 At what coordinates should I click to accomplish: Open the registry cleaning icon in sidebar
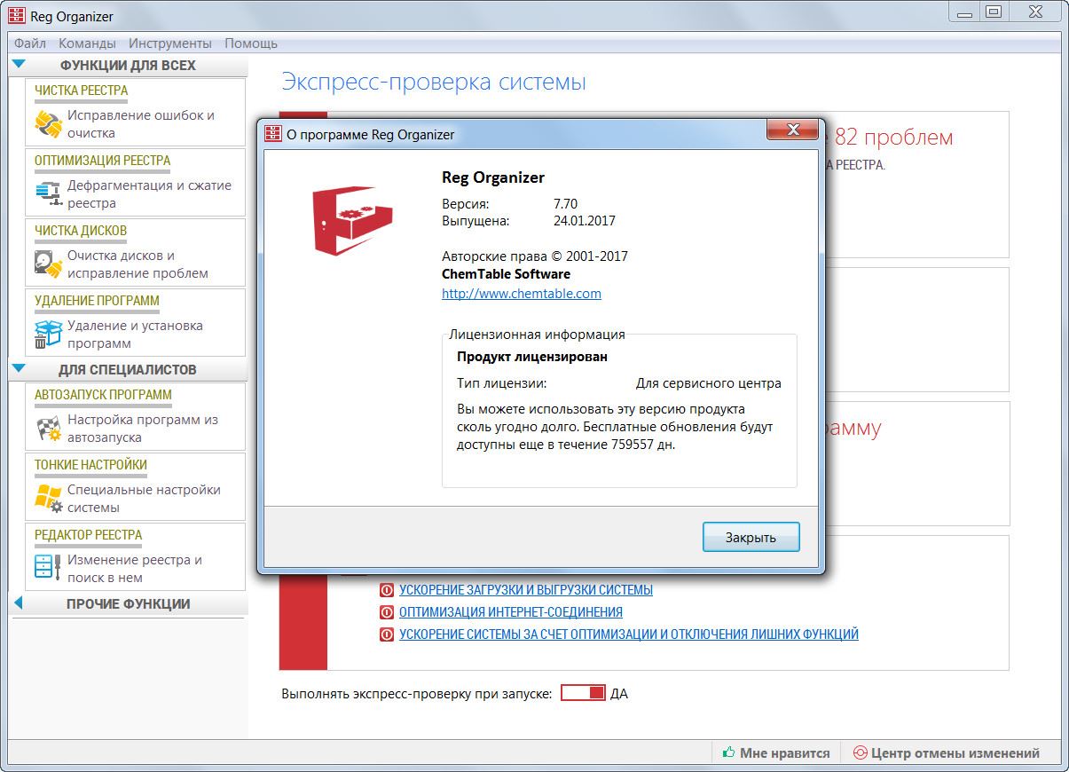pos(48,123)
